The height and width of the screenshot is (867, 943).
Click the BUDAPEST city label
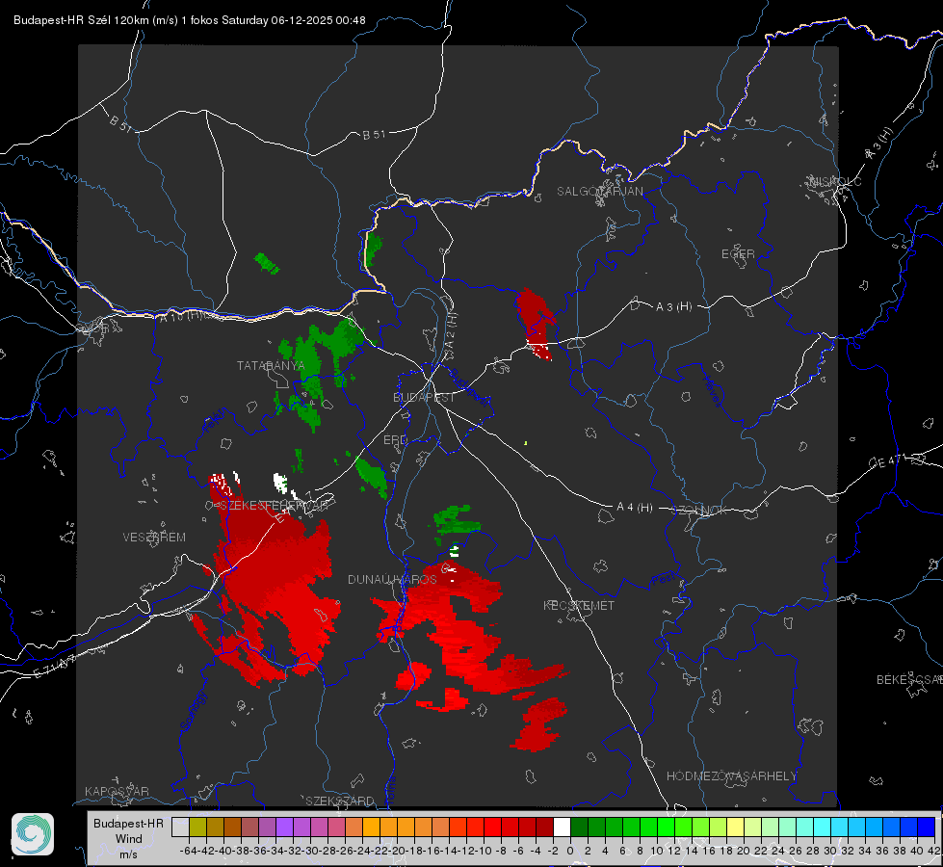coord(424,397)
